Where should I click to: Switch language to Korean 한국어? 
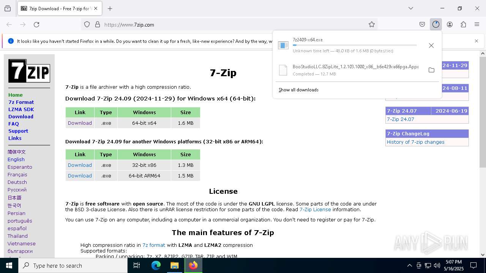(x=14, y=206)
